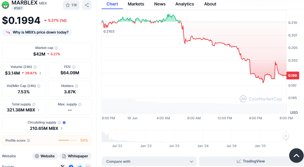This screenshot has width=304, height=167.
Task: Click the $64.09M FDV value
Action: pos(70,73)
